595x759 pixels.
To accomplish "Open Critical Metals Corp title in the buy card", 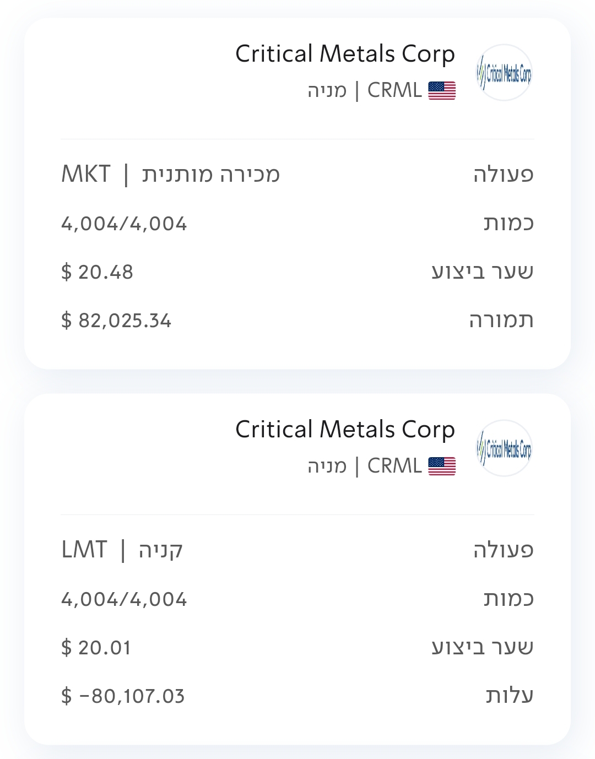I will pyautogui.click(x=345, y=430).
